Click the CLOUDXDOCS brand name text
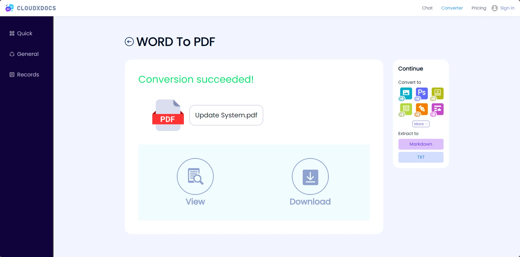This screenshot has height=257, width=520. tap(36, 8)
